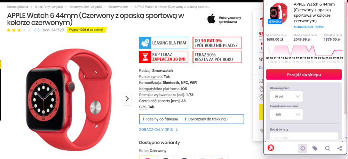The image size is (348, 159).
Task: Click the Leasing dla firm piggy bank banner
Action: [x=164, y=43]
